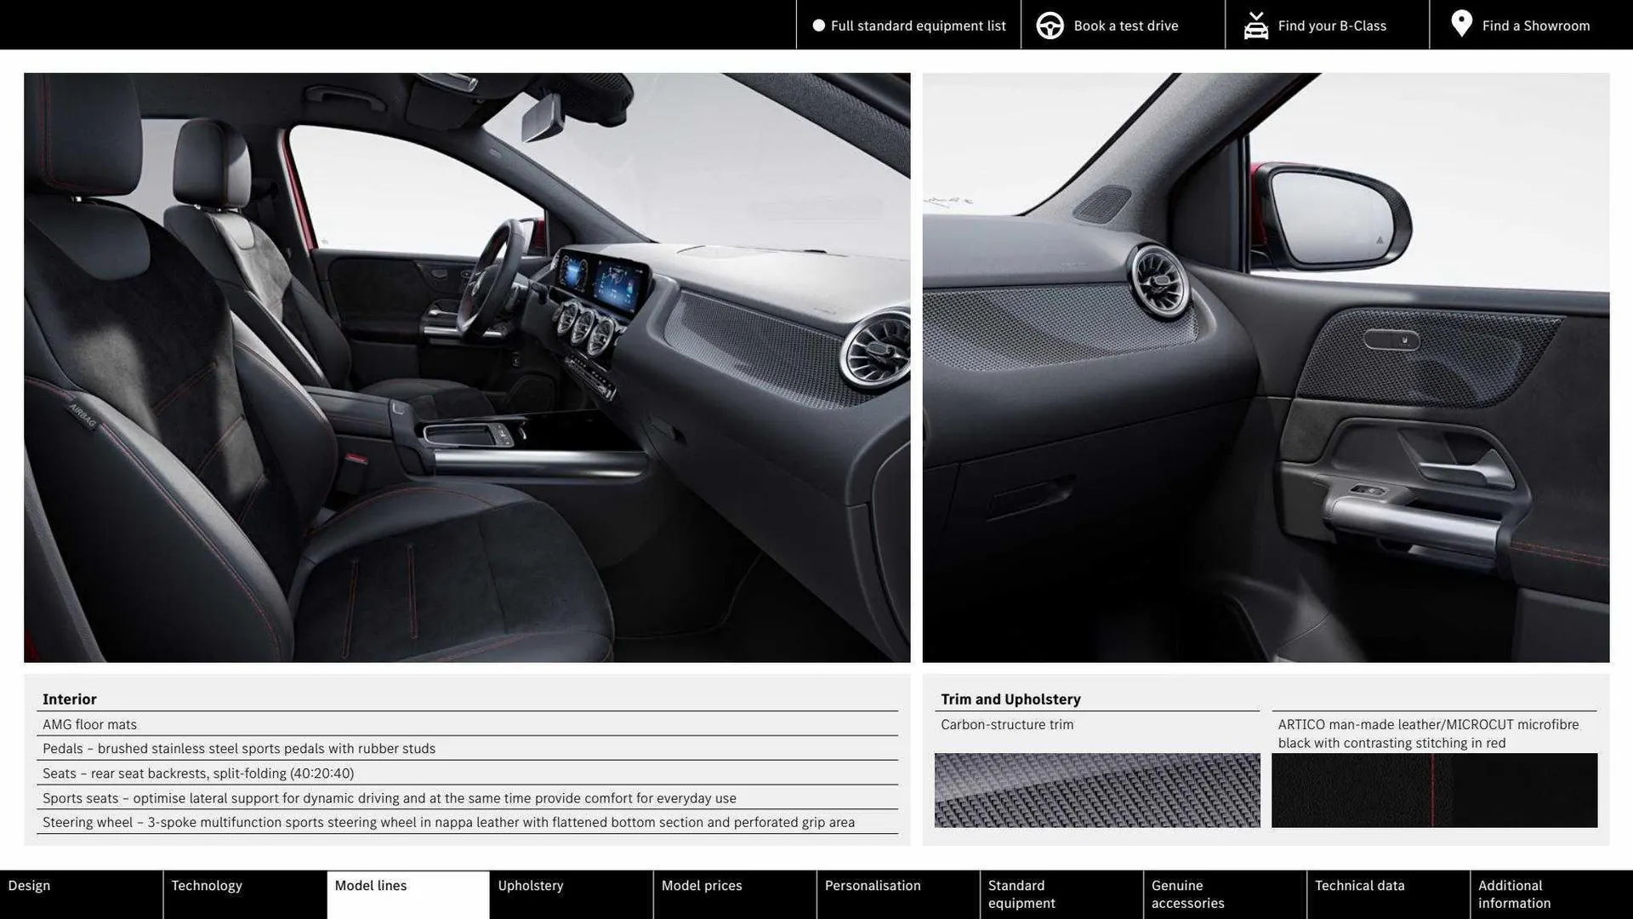Click the location pin showroom icon
The image size is (1633, 919).
pyautogui.click(x=1461, y=24)
